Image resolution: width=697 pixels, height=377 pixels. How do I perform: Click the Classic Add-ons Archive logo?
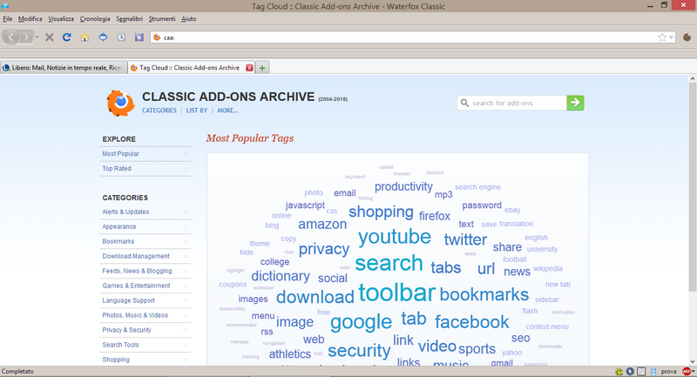(x=120, y=103)
